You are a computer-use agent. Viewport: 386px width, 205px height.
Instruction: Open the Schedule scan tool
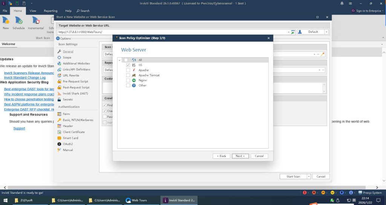pos(18,21)
